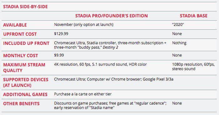Select the STADIA PRO/FOUNDER'S EDITION column header

111,16
